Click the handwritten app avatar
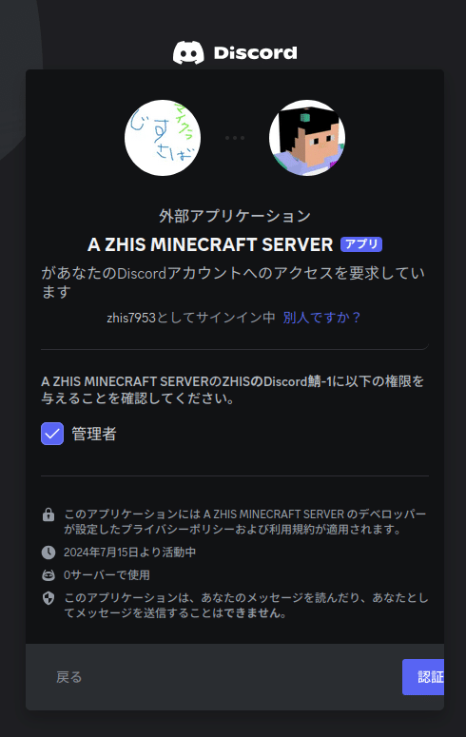 pos(163,138)
